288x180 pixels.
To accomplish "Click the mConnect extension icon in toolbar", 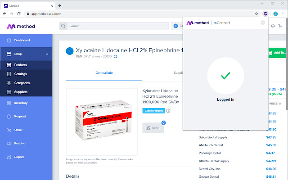I will tap(265, 13).
